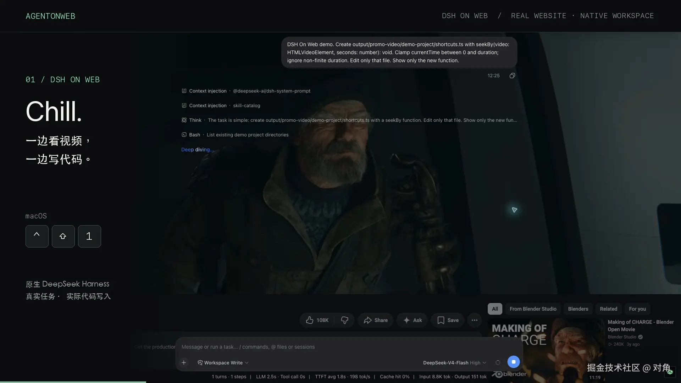
Task: Click the 1 keycap under macOS
Action: (x=89, y=236)
